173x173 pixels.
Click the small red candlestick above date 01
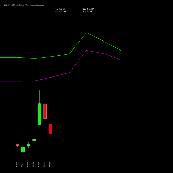coord(17,145)
